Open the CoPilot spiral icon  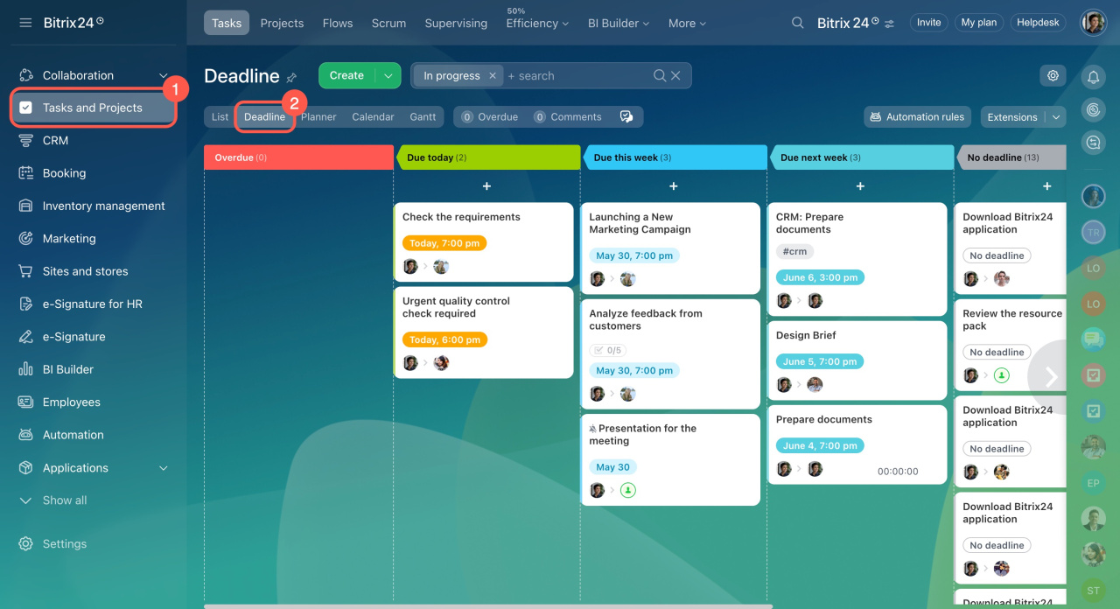(1093, 109)
